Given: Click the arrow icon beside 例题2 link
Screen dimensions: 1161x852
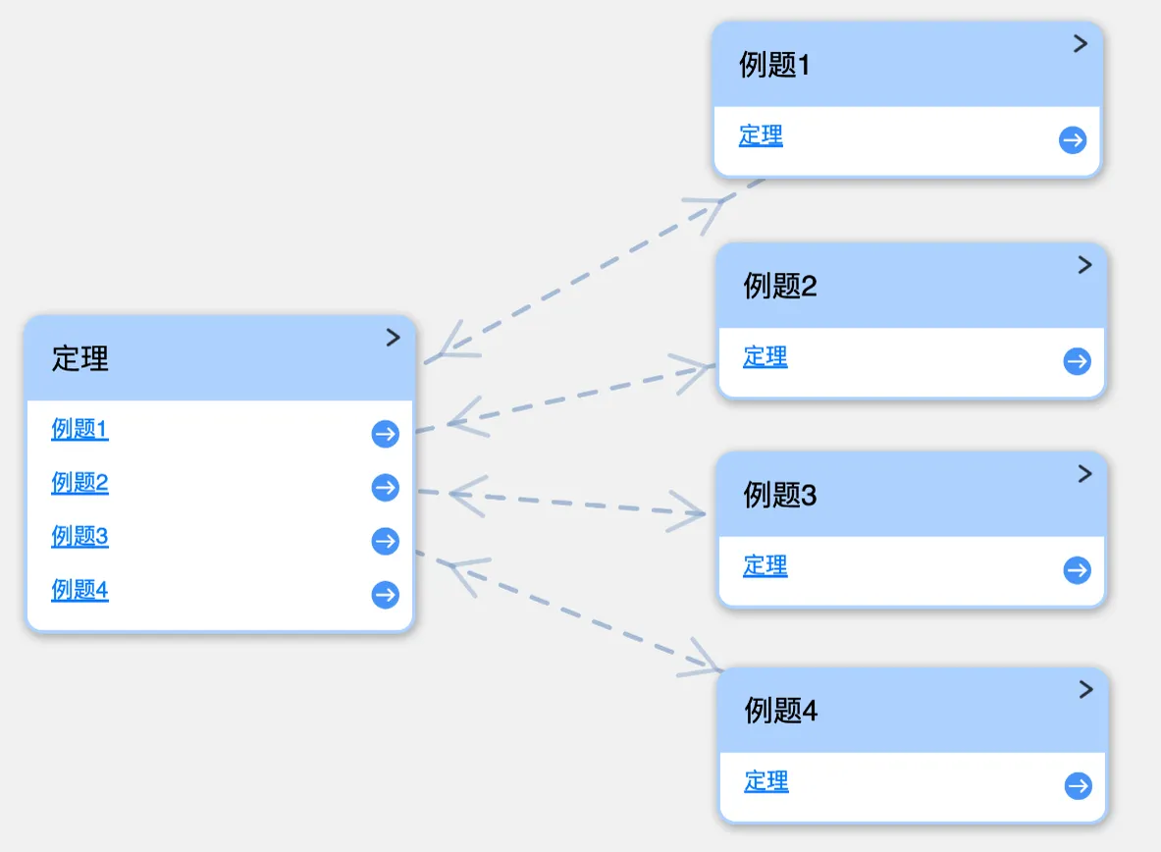Looking at the screenshot, I should pyautogui.click(x=385, y=488).
